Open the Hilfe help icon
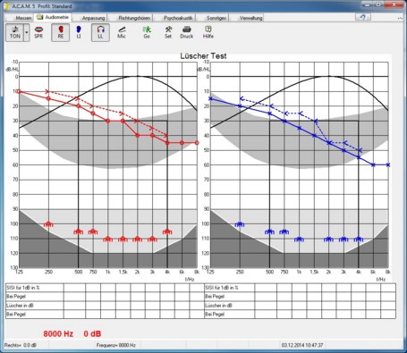Image resolution: width=407 pixels, height=353 pixels. (x=208, y=32)
